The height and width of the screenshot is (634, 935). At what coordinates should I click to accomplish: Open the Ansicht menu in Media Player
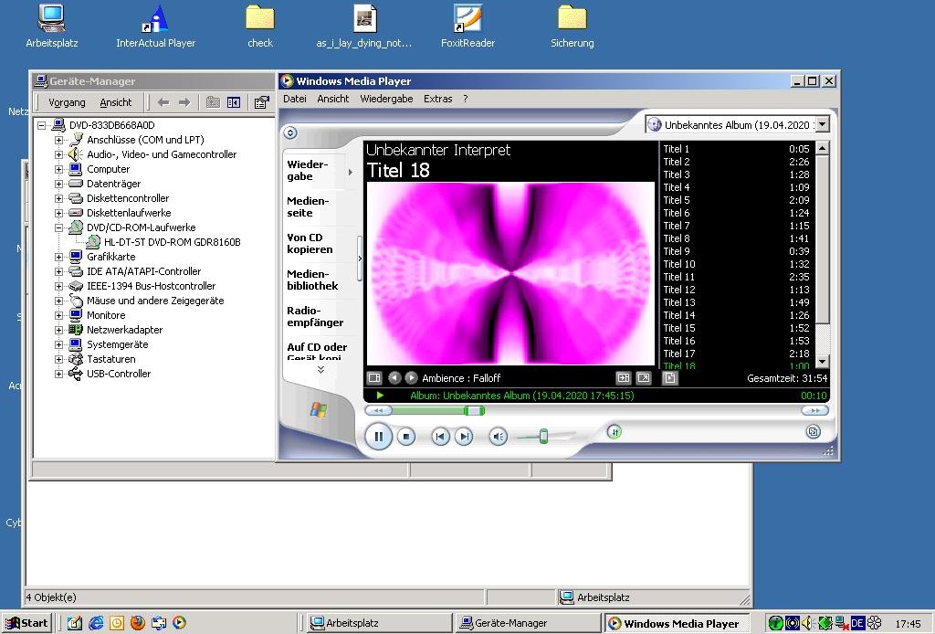tap(332, 99)
